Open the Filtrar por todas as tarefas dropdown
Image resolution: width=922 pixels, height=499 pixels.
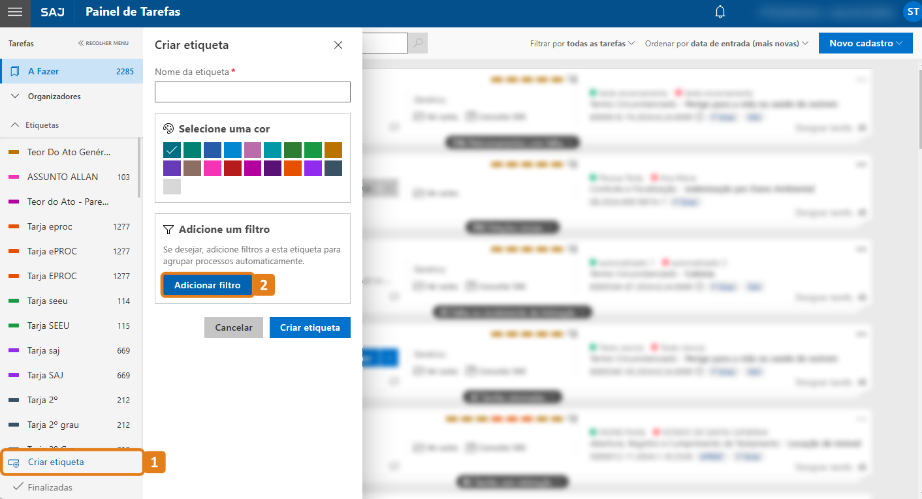point(582,44)
